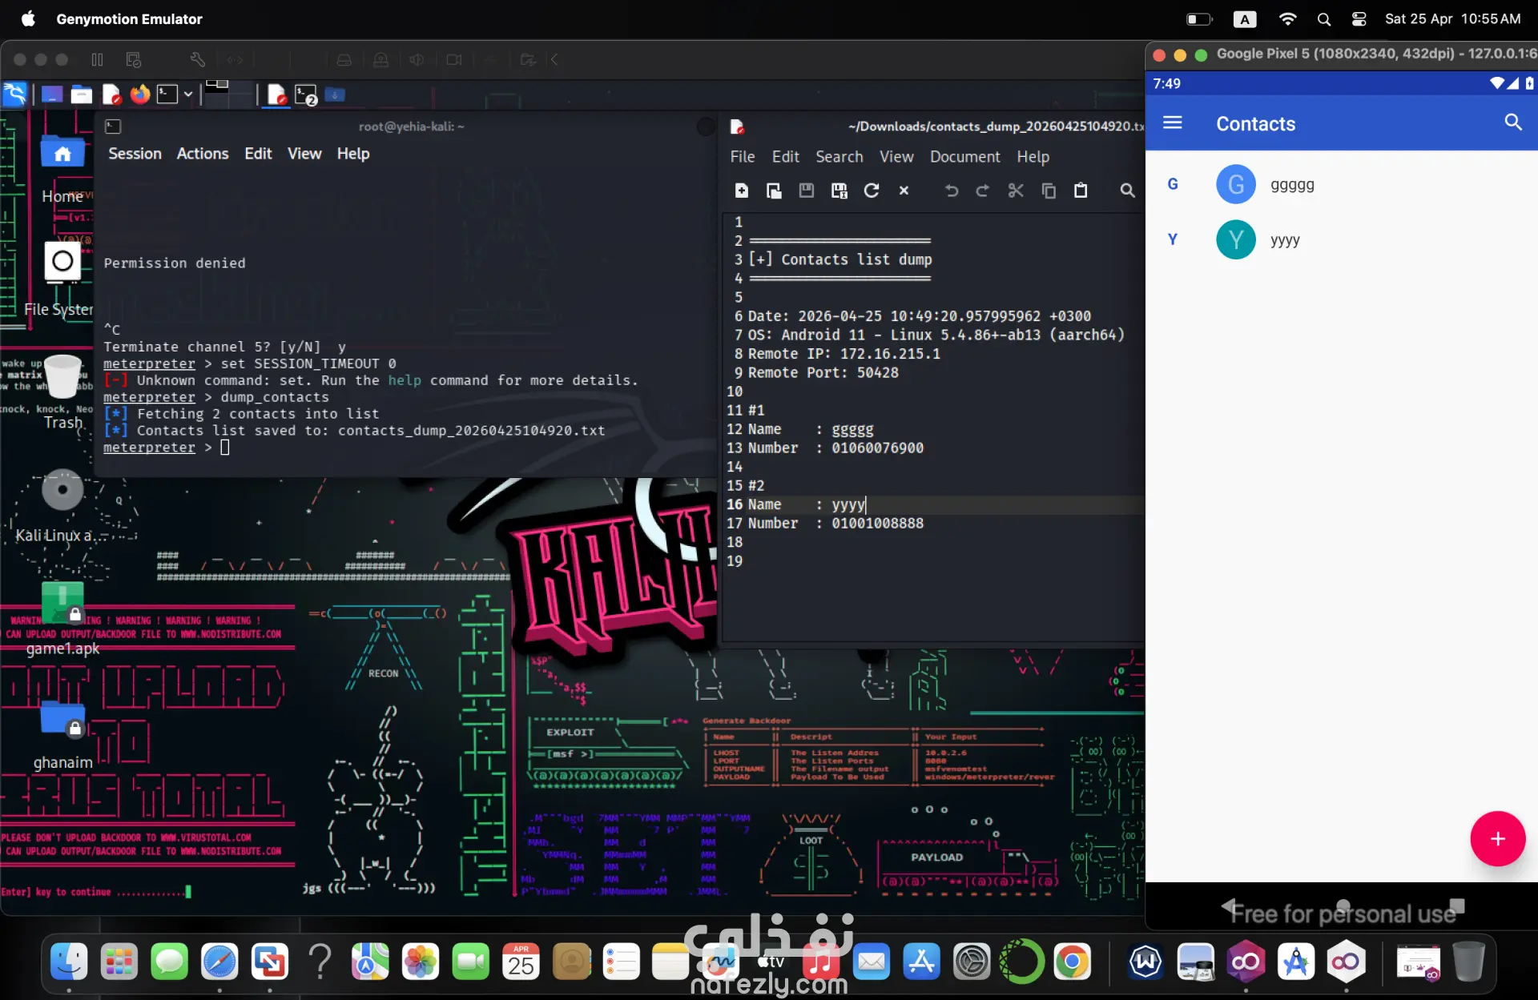
Task: Add a new contact with the plus button
Action: coord(1497,838)
